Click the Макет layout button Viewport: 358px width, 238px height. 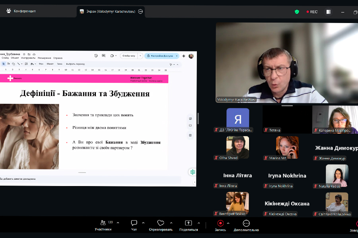pyautogui.click(x=50, y=64)
